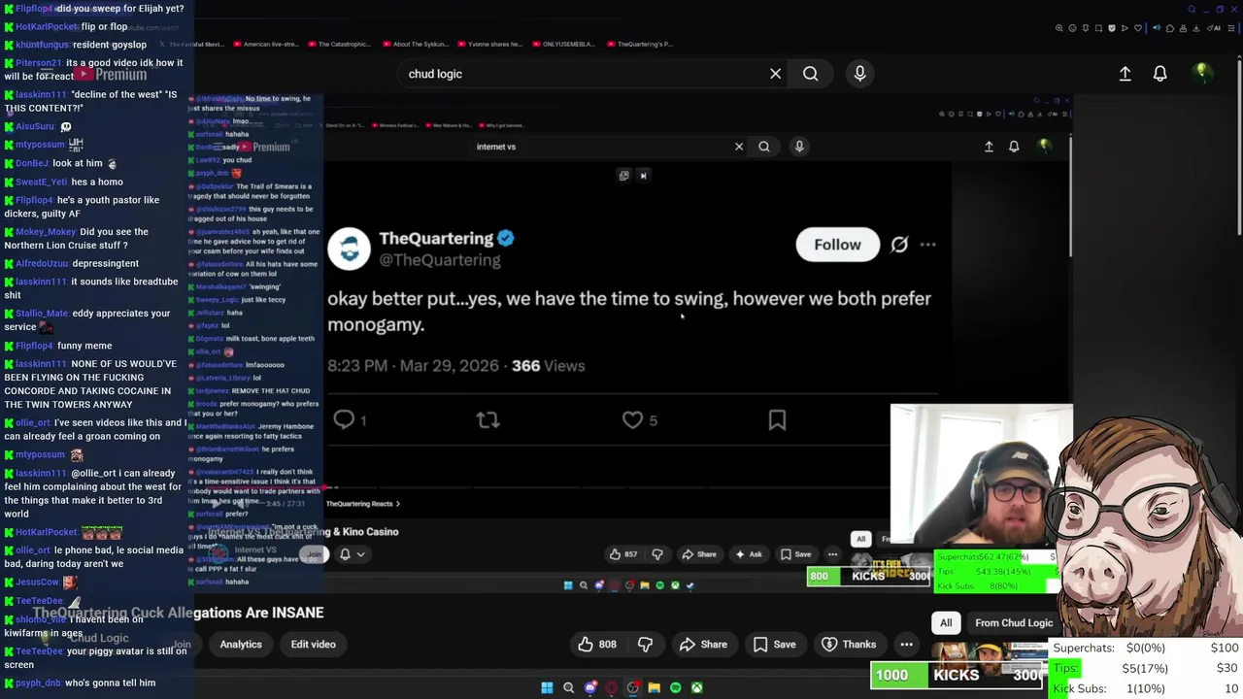This screenshot has width=1243, height=699.
Task: Like the video showing 857 likes
Action: [622, 554]
